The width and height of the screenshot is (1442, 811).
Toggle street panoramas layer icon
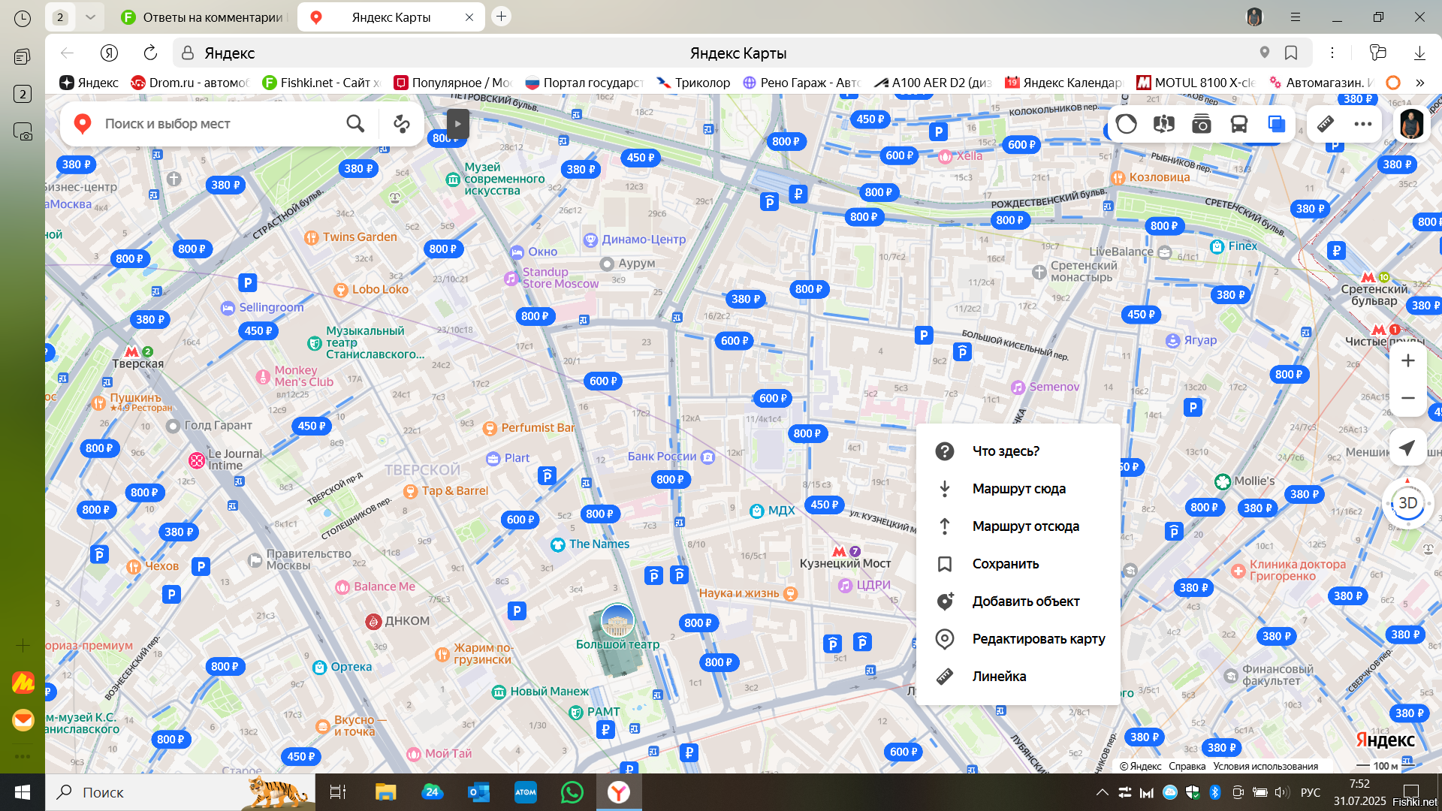tap(1163, 124)
